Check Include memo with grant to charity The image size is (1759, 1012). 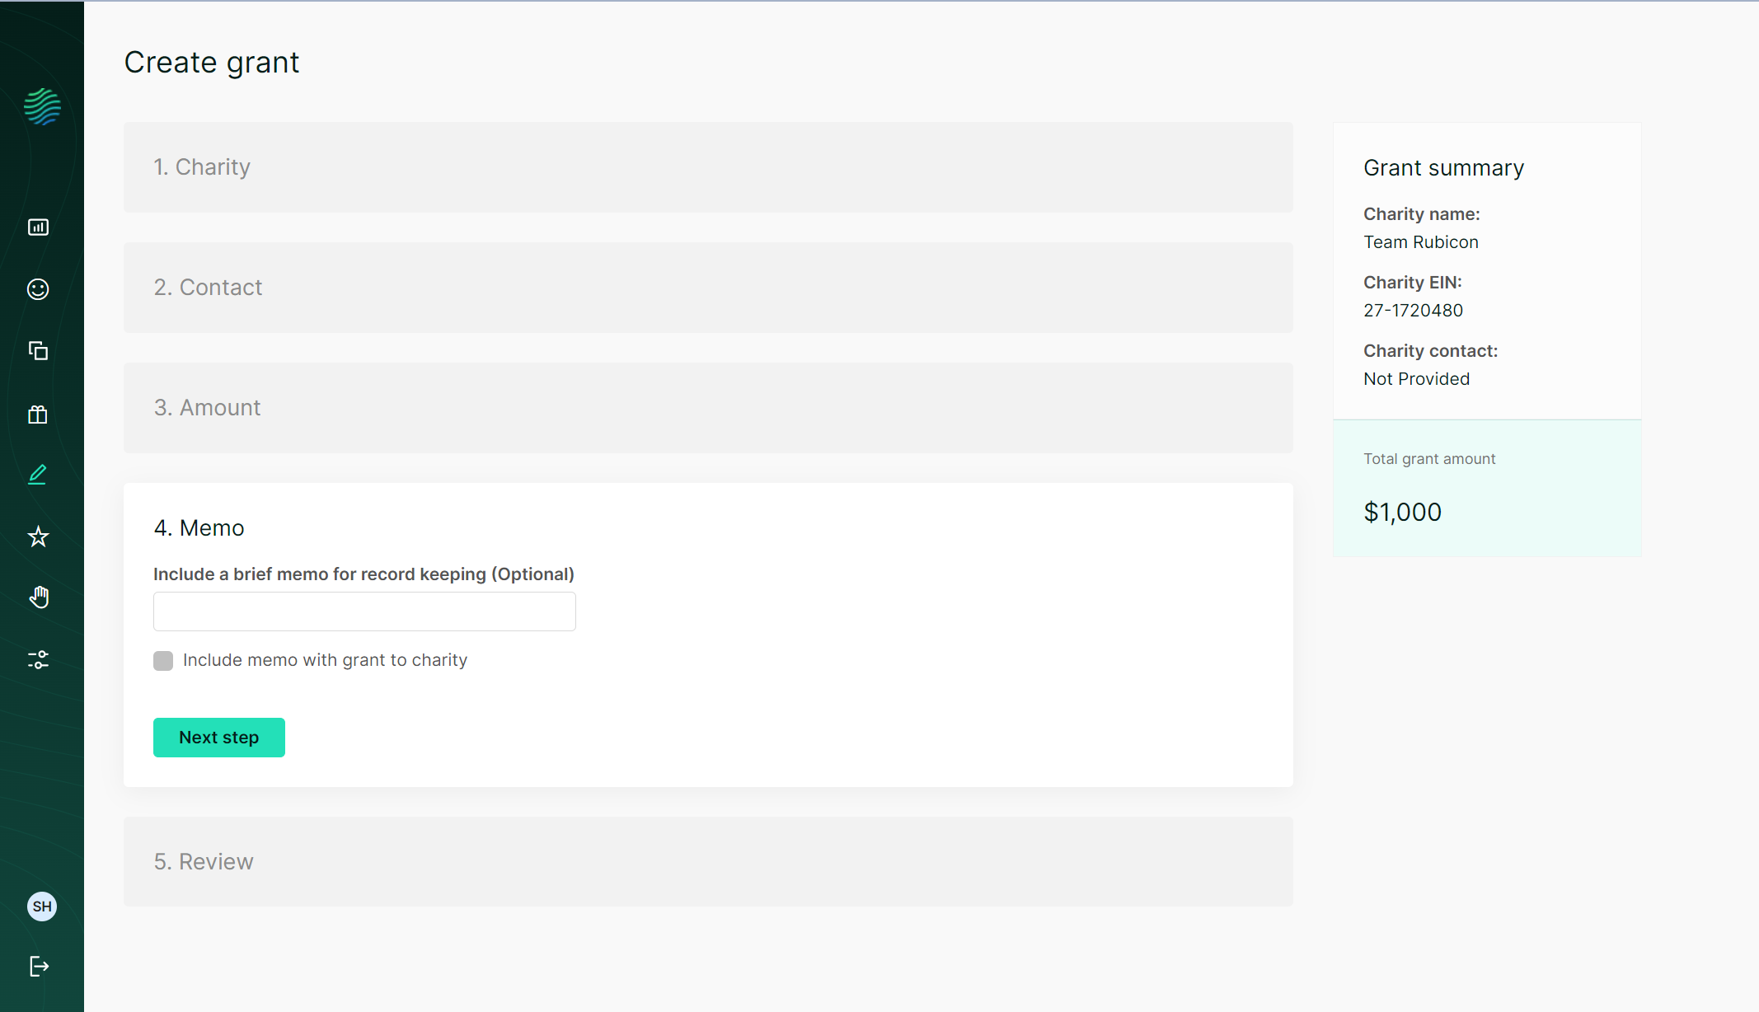pyautogui.click(x=163, y=661)
